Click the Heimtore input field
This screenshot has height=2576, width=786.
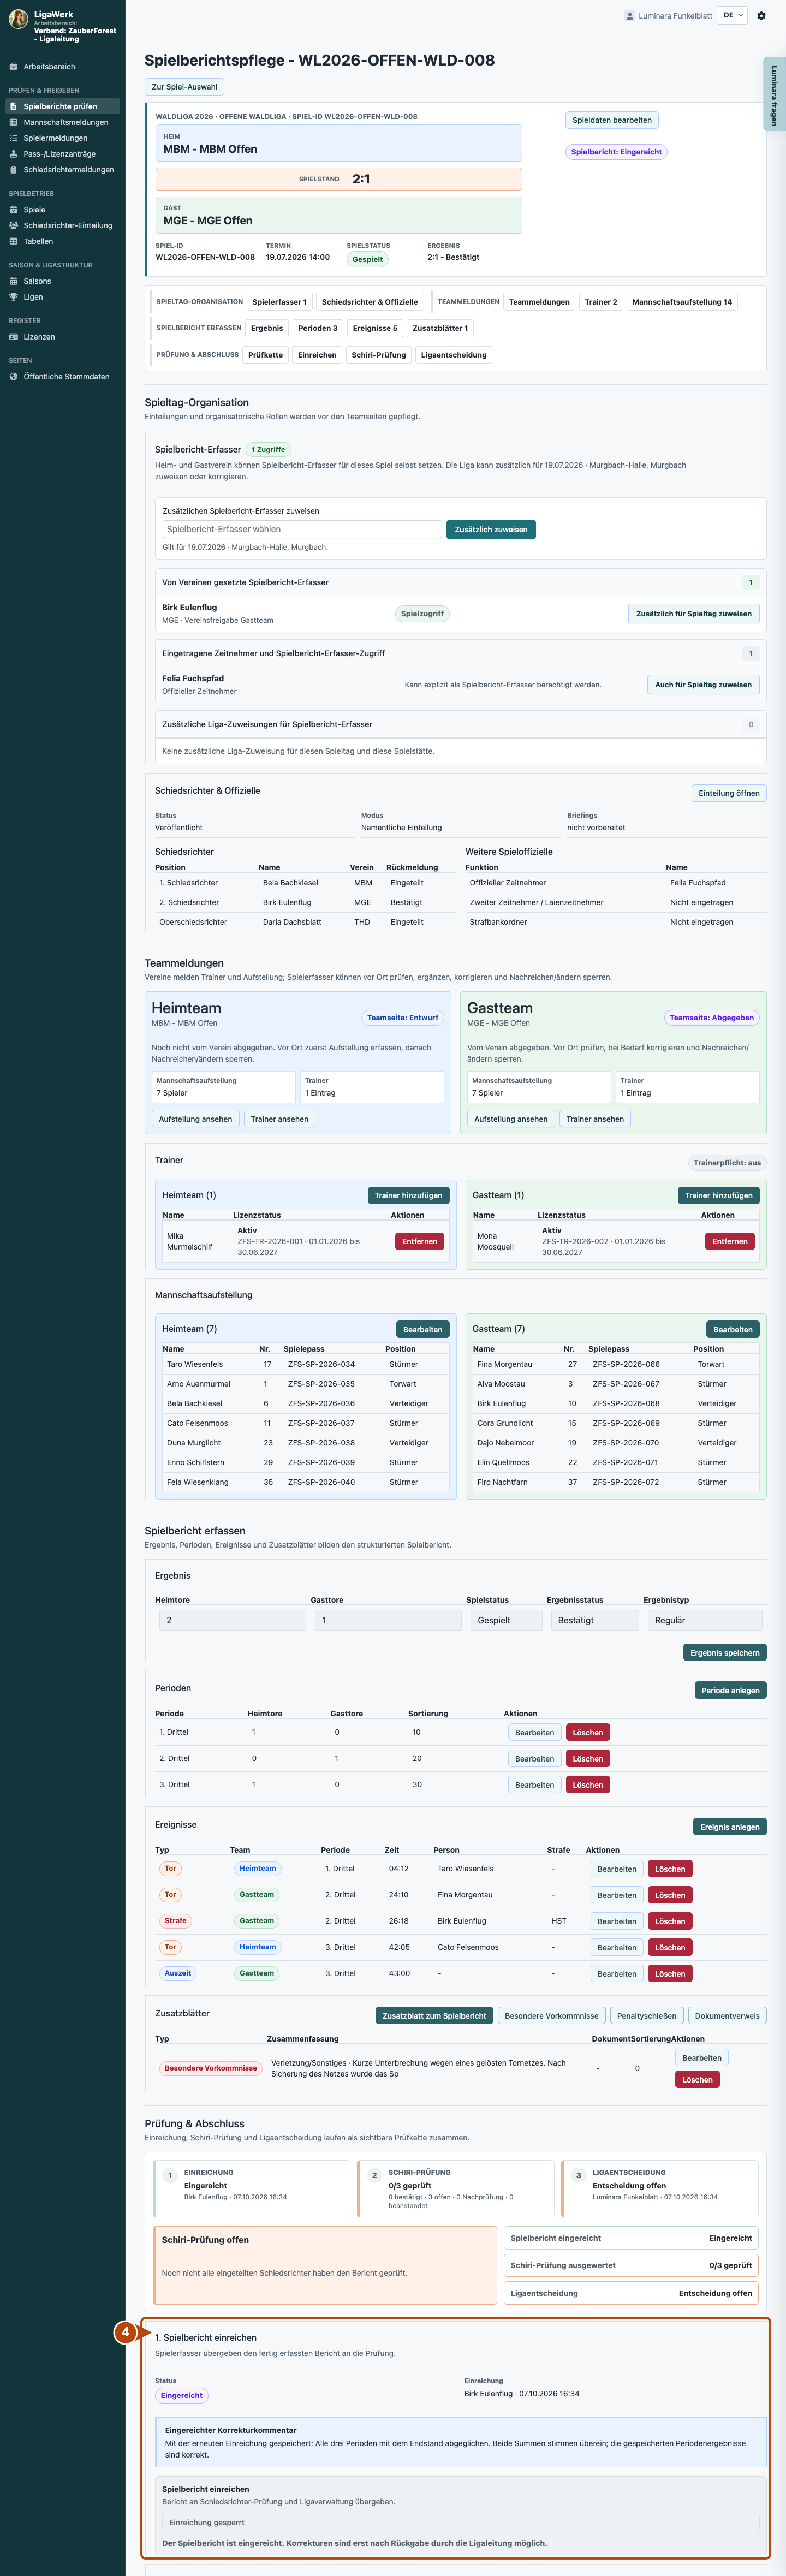[x=233, y=1620]
